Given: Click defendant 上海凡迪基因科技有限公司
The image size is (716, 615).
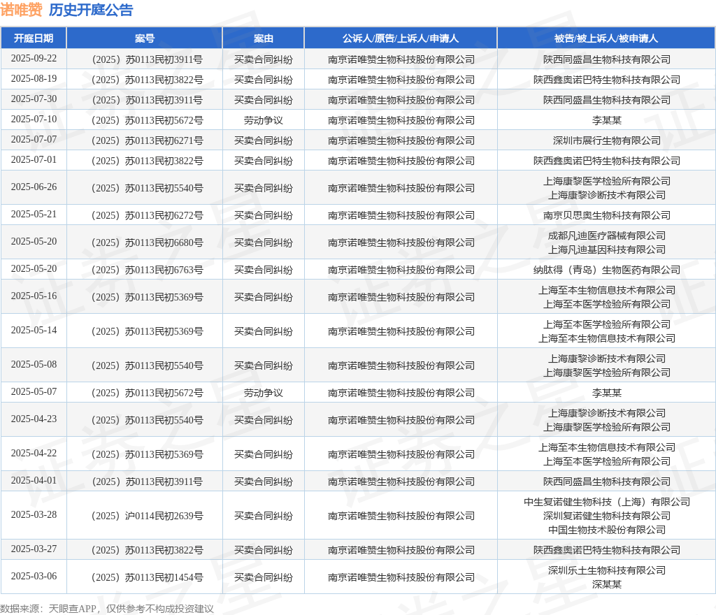Looking at the screenshot, I should coord(606,249).
